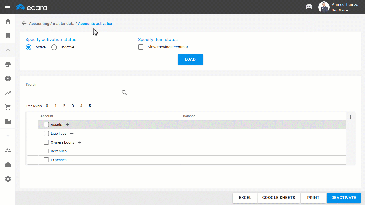Select the Active radio button
The height and width of the screenshot is (205, 365).
(29, 47)
